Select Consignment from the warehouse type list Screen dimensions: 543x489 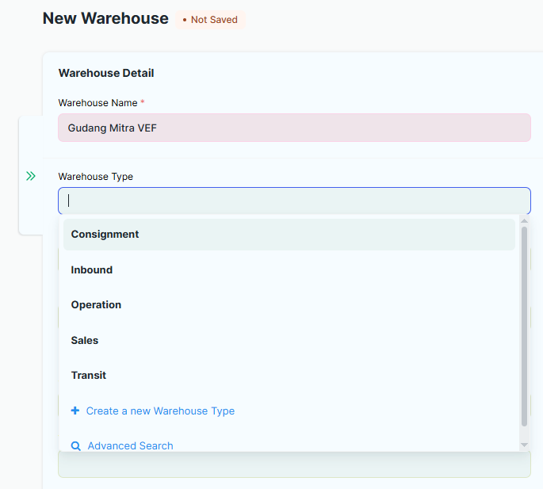[289, 235]
